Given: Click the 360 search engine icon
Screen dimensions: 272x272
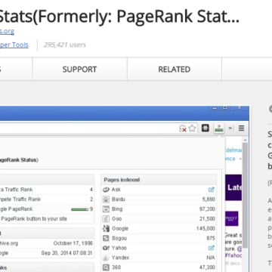Looking at the screenshot, I should (106, 267).
